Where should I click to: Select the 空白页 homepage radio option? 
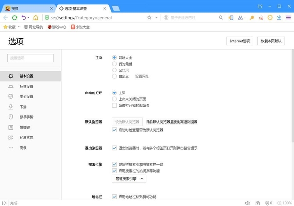pos(115,70)
